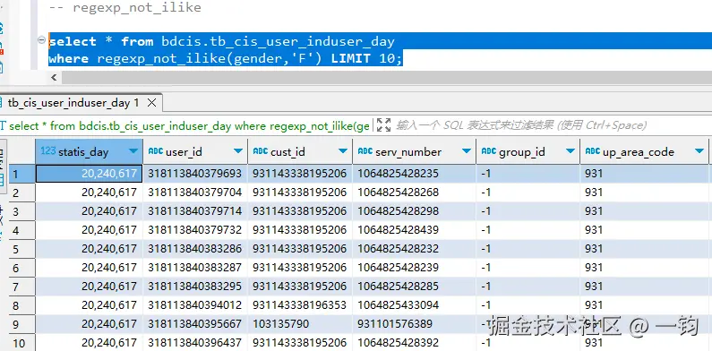Open the user_id column filter dropdown

(x=238, y=151)
